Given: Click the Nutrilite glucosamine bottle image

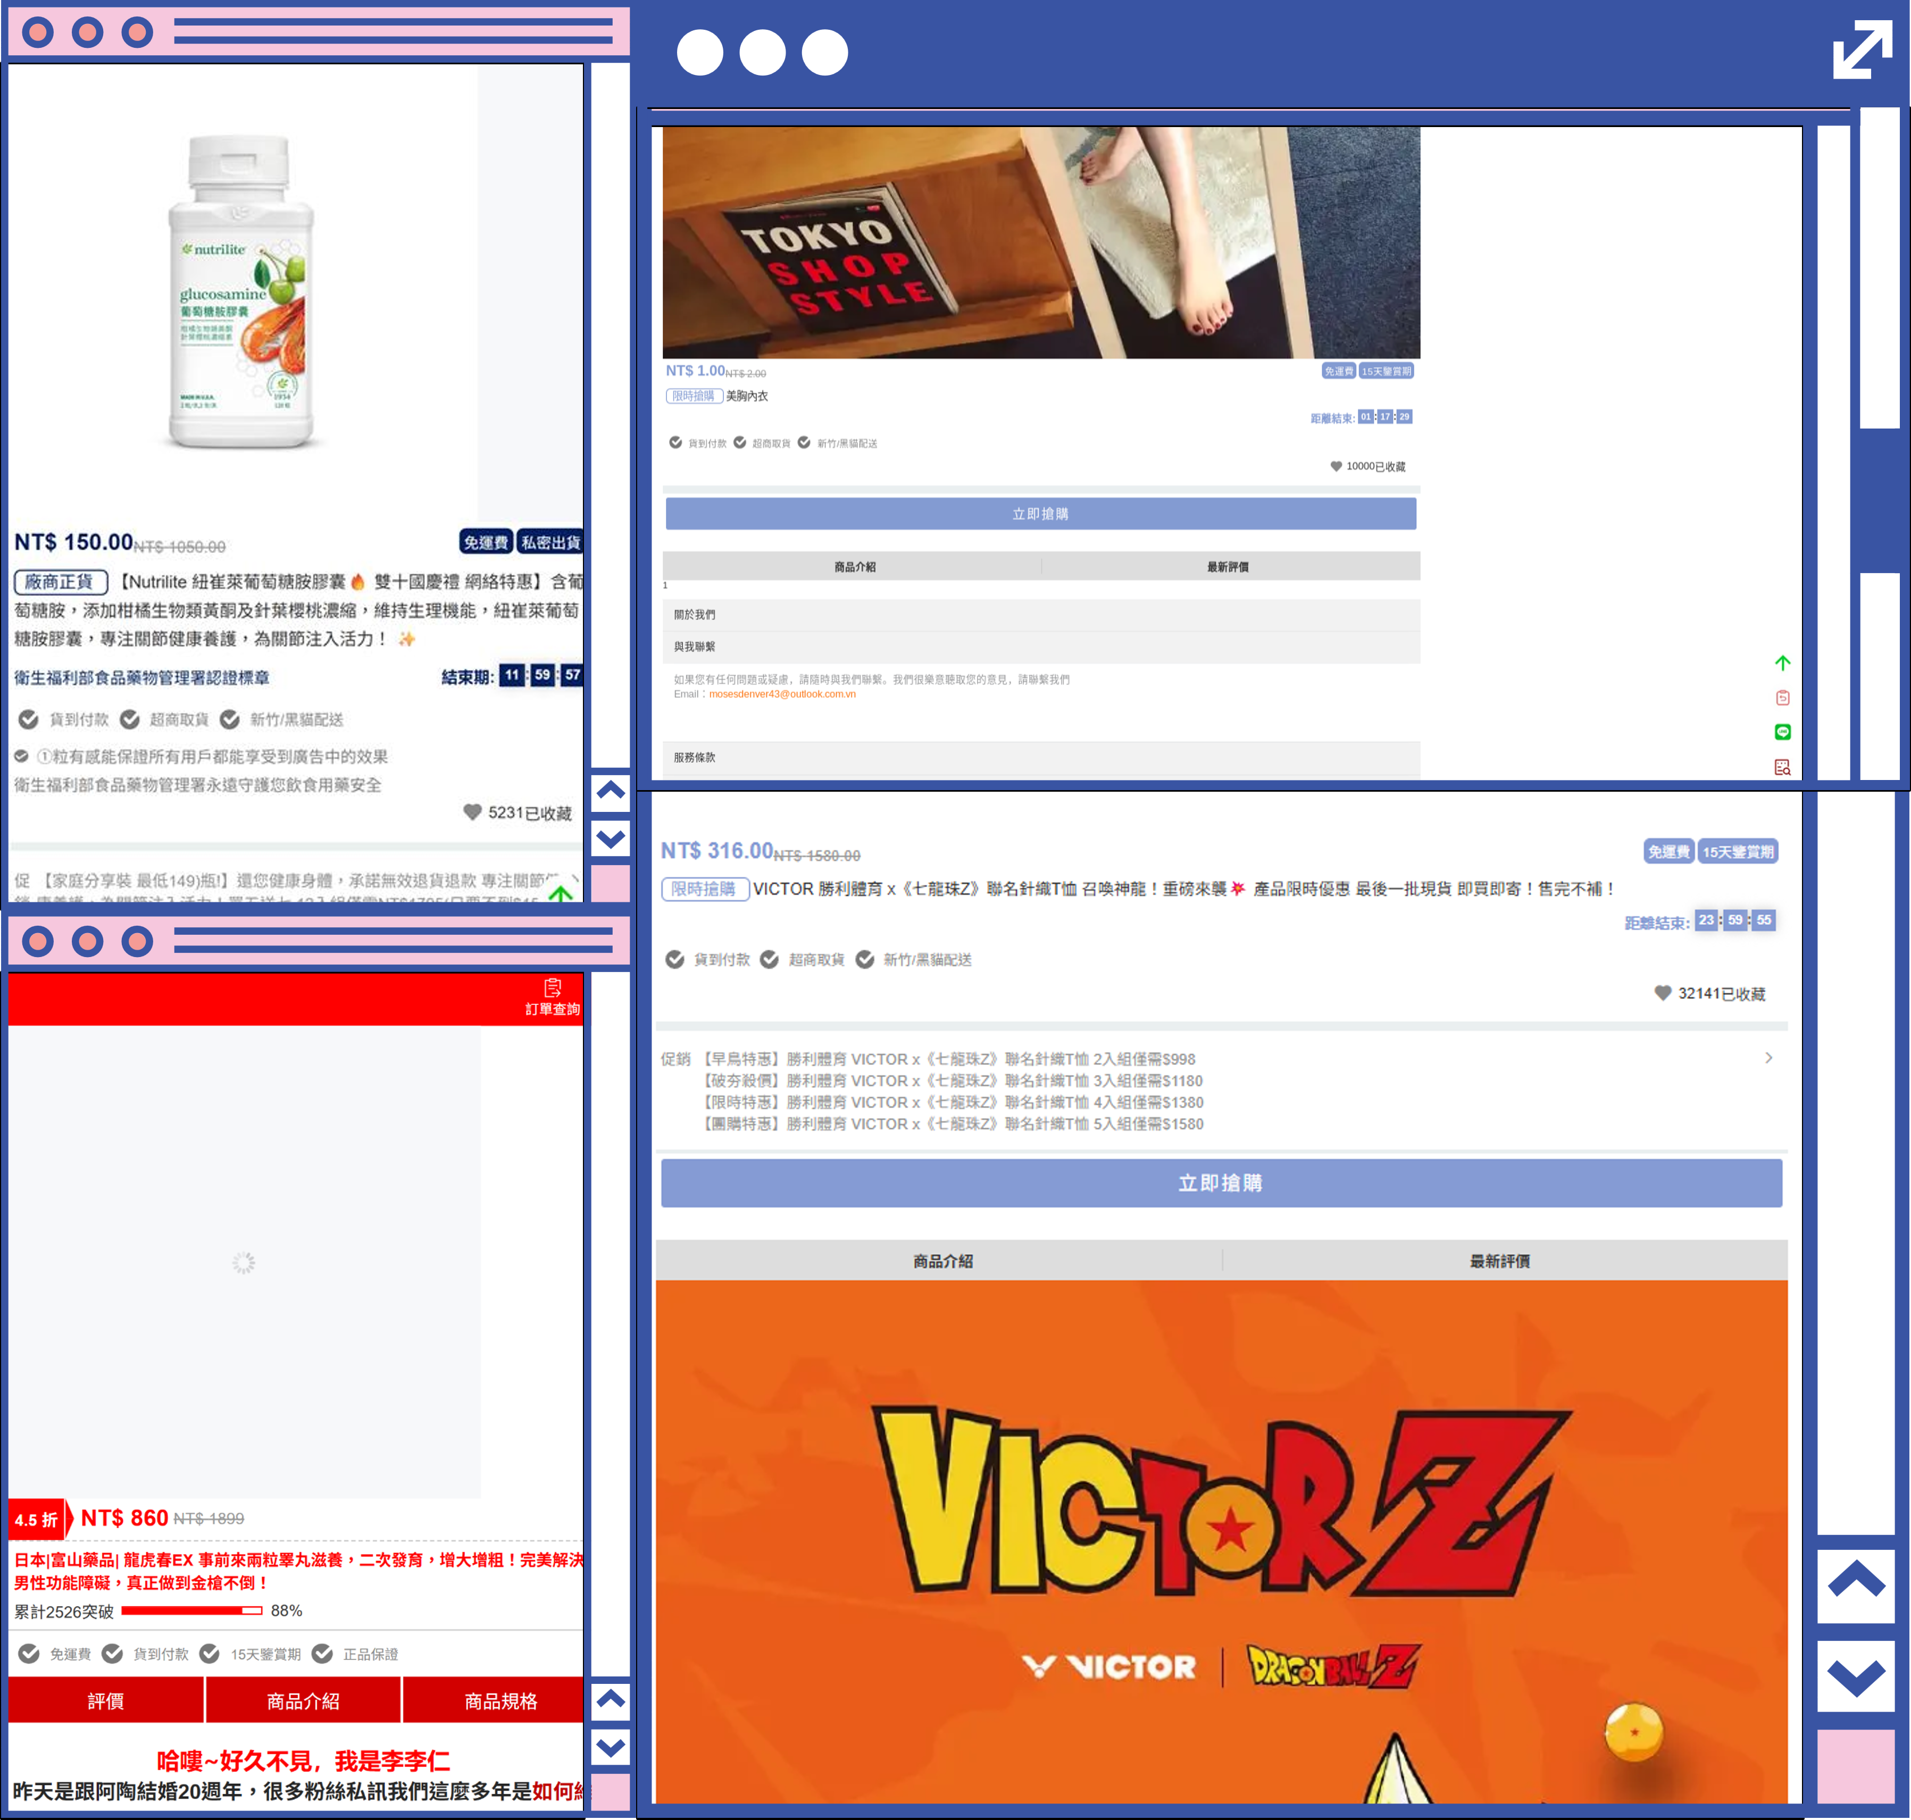Looking at the screenshot, I should coord(241,291).
